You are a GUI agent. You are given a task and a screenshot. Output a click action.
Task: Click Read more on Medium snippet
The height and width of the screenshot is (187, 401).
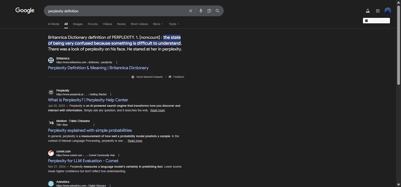click(x=135, y=141)
